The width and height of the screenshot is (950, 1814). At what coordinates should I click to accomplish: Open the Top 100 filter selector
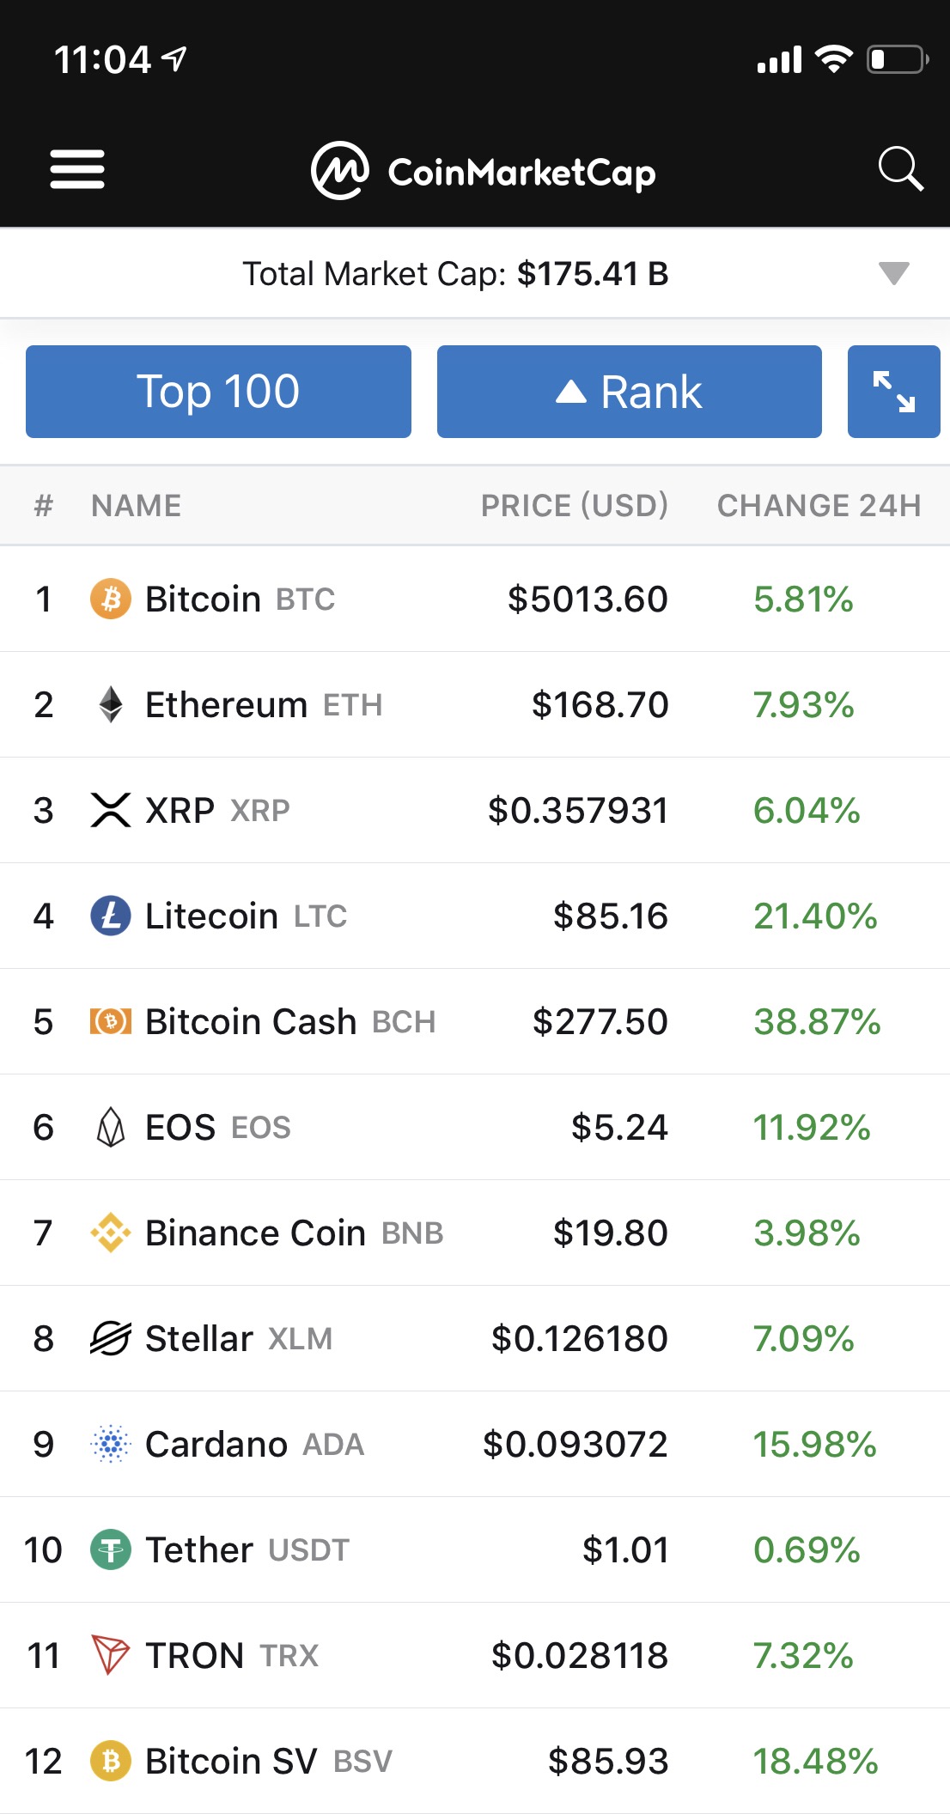tap(218, 392)
